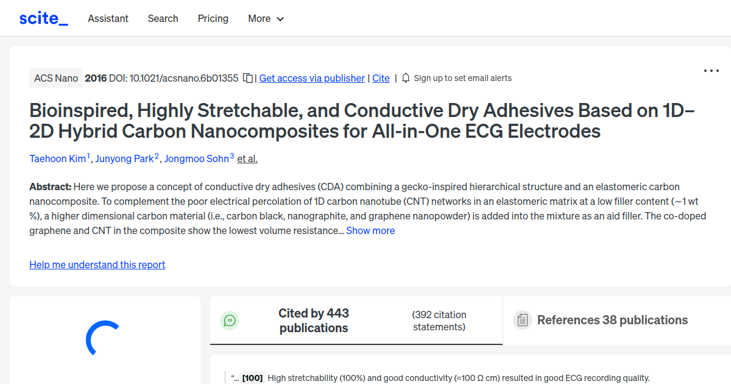
Task: Click the [100] citation marker in the quote
Action: click(x=252, y=377)
